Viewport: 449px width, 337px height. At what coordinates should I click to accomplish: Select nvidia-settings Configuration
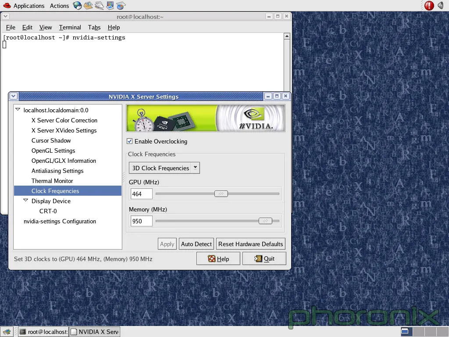(x=60, y=221)
